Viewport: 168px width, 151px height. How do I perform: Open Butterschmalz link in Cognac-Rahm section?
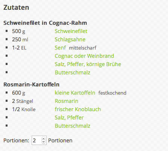click(72, 72)
